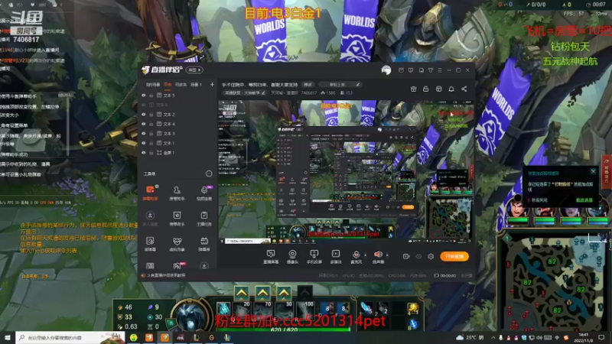Click the green link in game popup
Image resolution: width=612 pixels, height=344 pixels.
[584, 200]
